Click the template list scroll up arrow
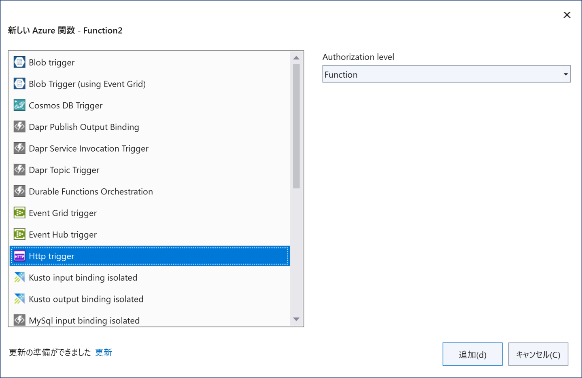The width and height of the screenshot is (582, 378). point(296,58)
